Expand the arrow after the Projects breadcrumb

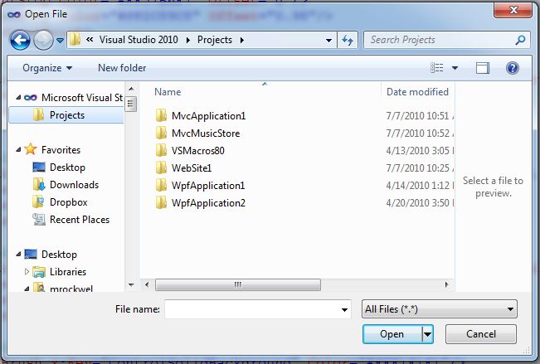(x=242, y=40)
